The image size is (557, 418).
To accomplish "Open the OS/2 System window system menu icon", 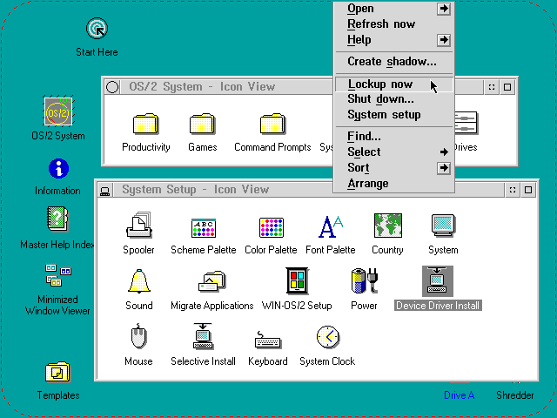I will point(112,87).
